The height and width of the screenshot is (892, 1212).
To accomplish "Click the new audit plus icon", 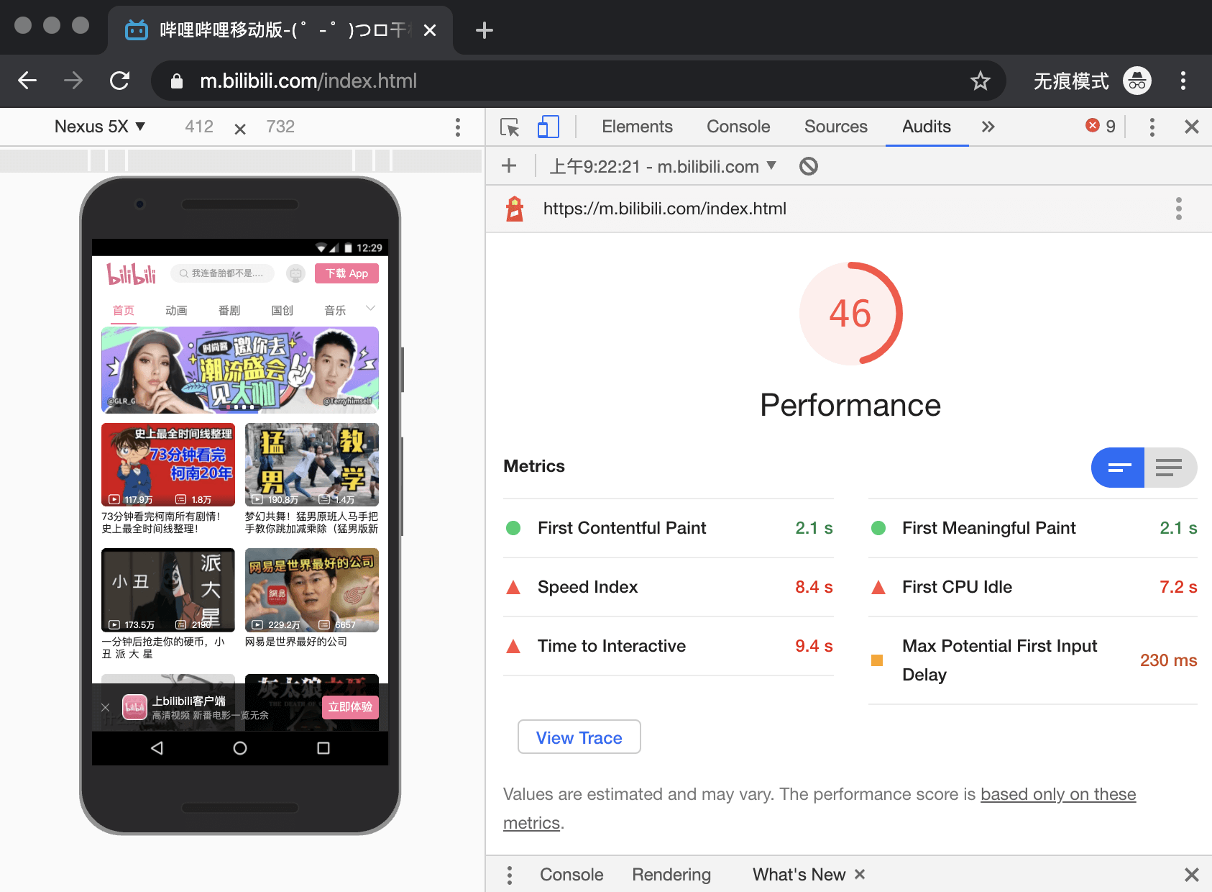I will point(509,166).
